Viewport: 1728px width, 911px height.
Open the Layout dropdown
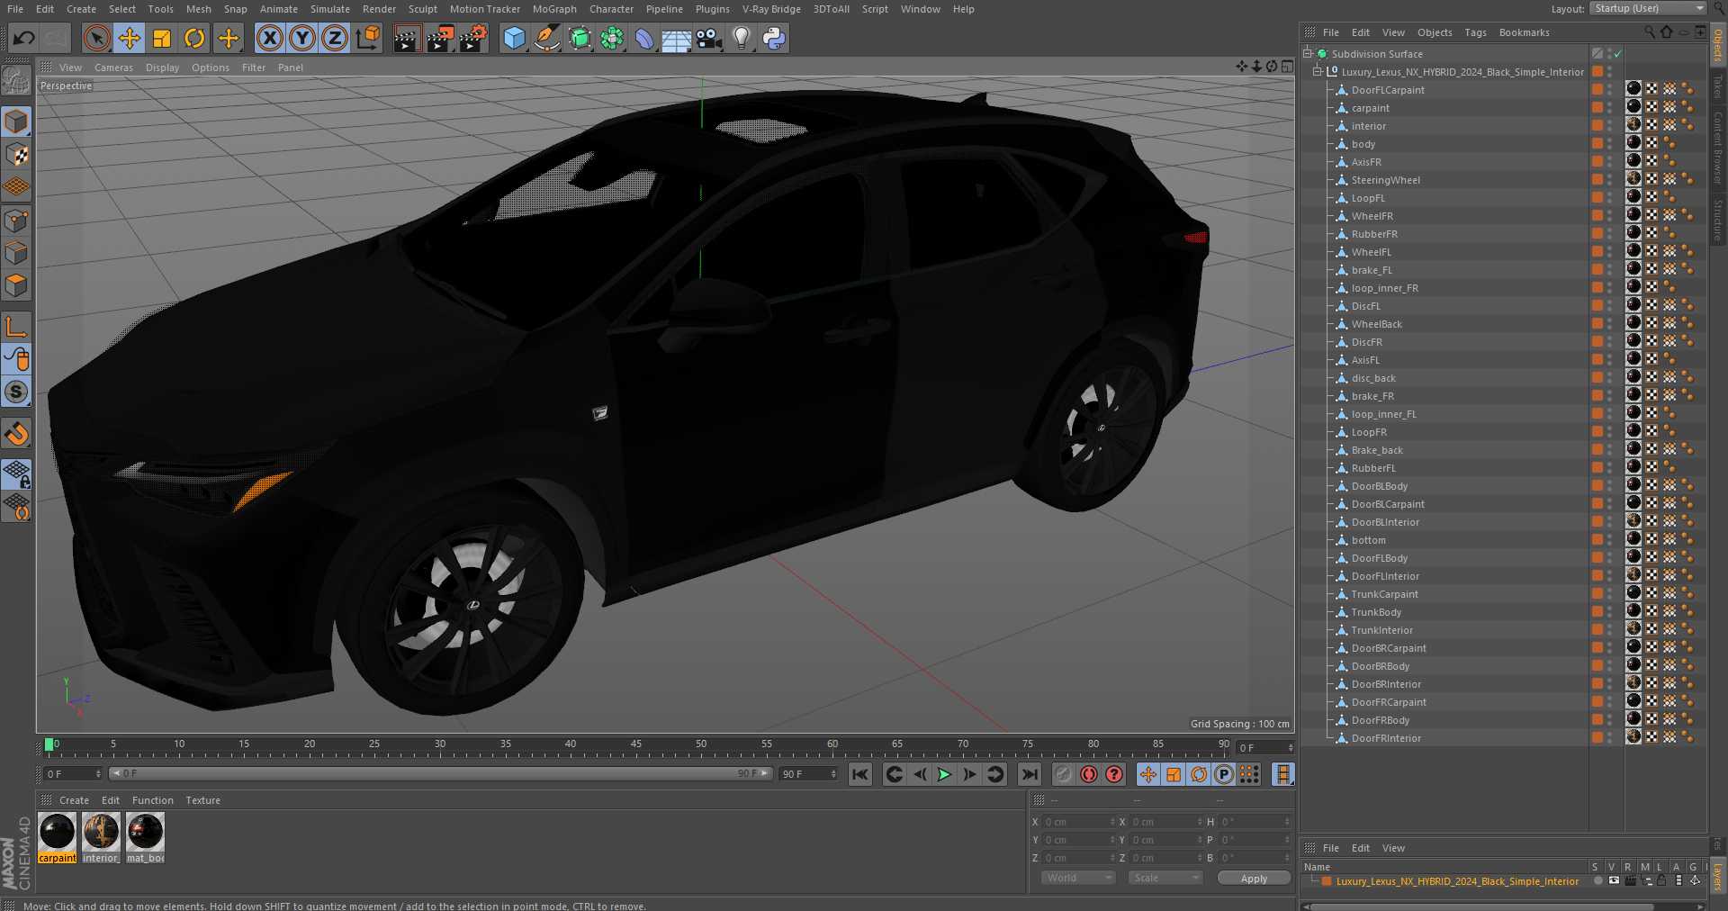1648,8
